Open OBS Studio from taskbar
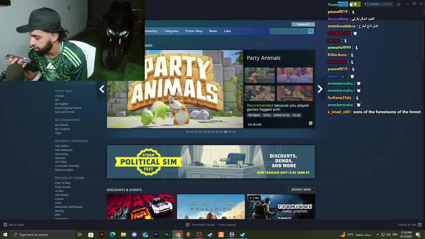 (x=199, y=235)
